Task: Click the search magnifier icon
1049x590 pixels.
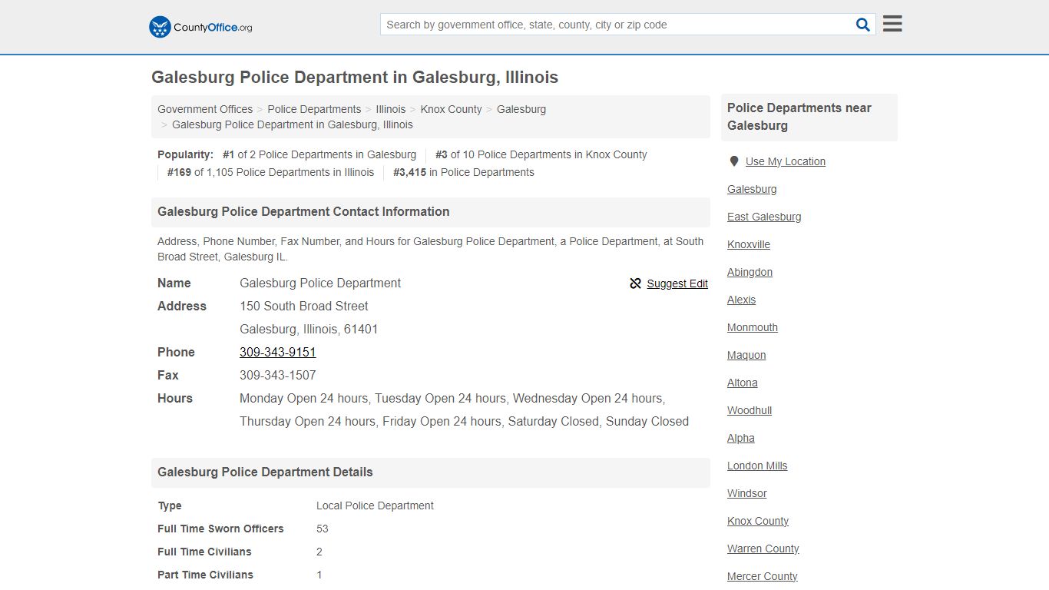Action: coord(863,25)
